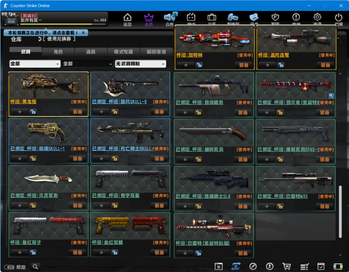
Task: Open the calendar check icon
Action: pos(321,266)
